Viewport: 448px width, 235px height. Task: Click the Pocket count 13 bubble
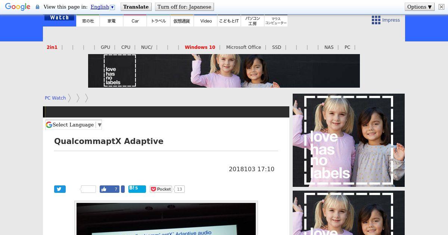180,189
